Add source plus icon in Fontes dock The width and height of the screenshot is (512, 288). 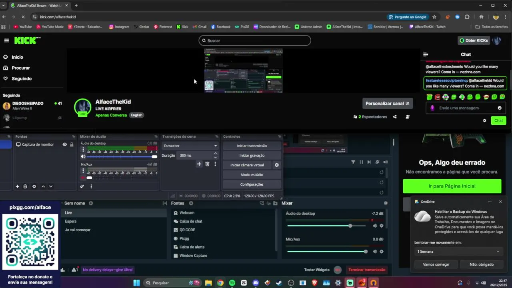[x=17, y=186]
